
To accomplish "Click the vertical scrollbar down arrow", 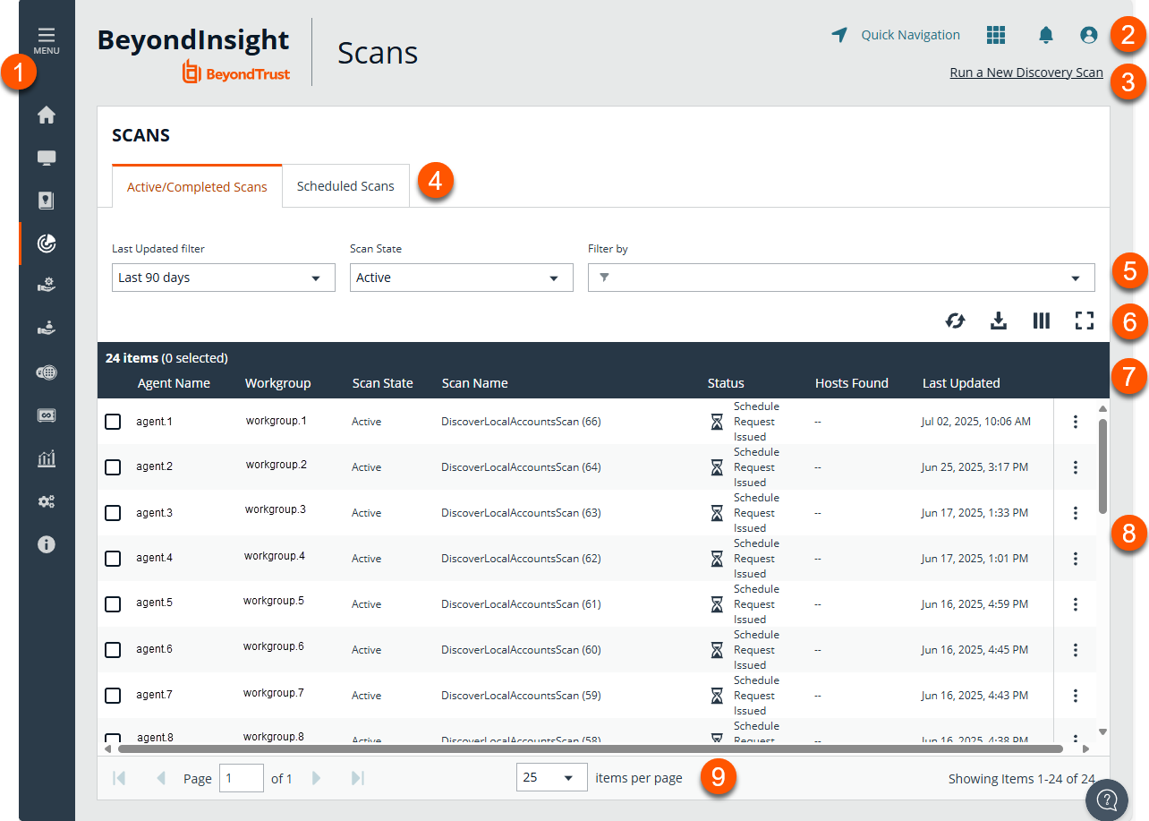I will point(1102,731).
